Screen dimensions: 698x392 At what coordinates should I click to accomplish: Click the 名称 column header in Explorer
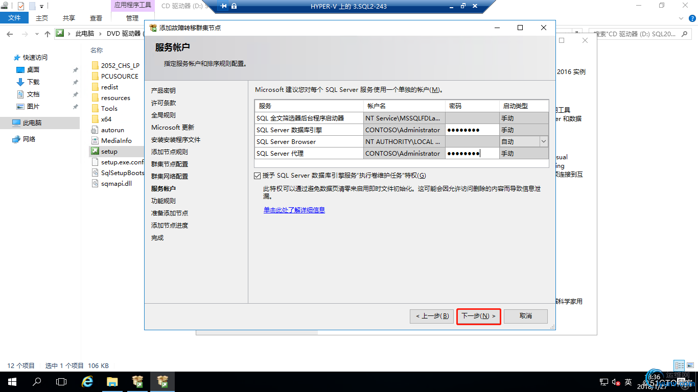[97, 51]
